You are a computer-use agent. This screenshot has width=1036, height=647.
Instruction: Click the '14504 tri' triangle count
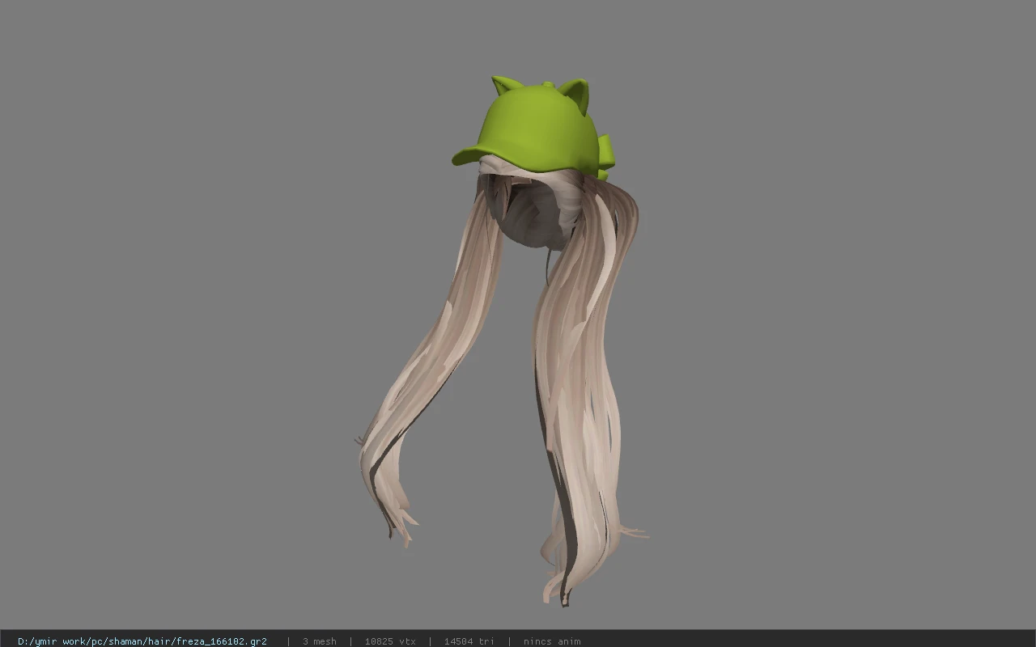click(469, 641)
